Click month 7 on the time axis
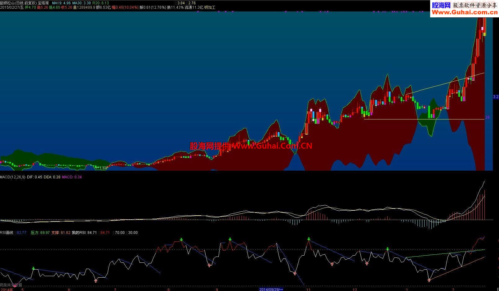Screen dimensions: 499x291 pos(115,289)
